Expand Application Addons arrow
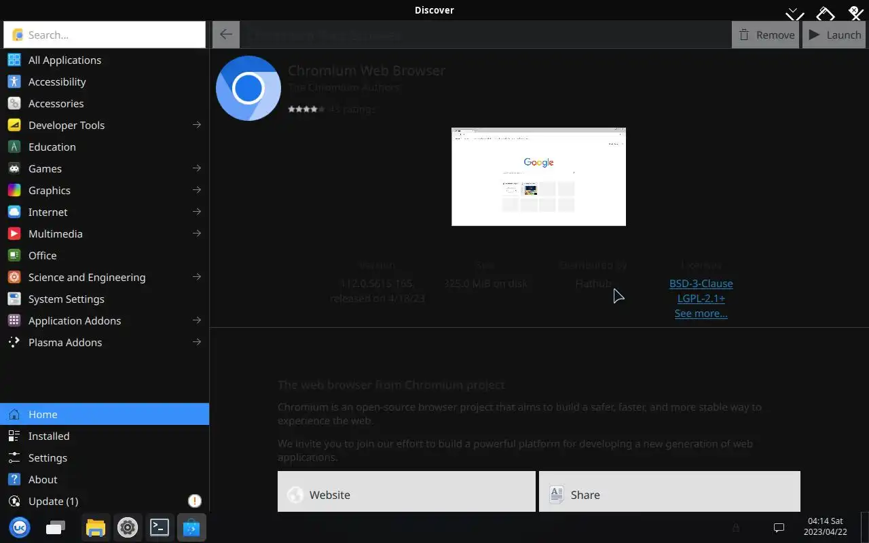Viewport: 869px width, 543px height. click(196, 320)
